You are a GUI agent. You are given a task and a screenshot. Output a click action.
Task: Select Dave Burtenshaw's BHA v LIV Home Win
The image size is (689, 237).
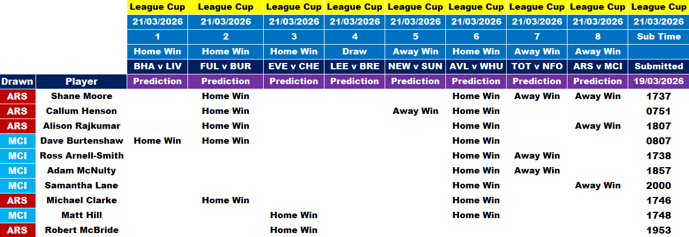click(x=157, y=141)
